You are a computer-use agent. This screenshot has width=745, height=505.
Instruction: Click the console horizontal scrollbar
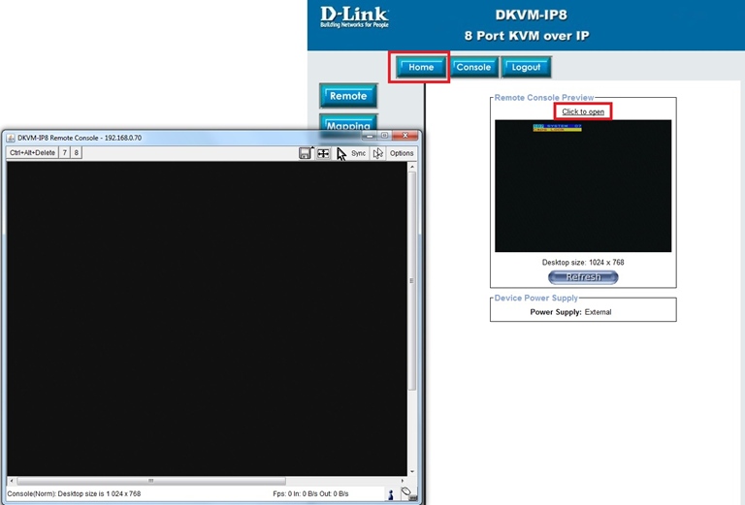pyautogui.click(x=150, y=481)
